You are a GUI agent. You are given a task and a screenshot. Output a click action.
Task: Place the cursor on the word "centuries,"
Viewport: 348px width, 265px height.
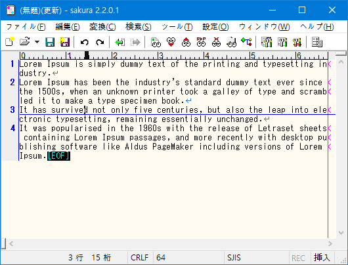[179, 110]
